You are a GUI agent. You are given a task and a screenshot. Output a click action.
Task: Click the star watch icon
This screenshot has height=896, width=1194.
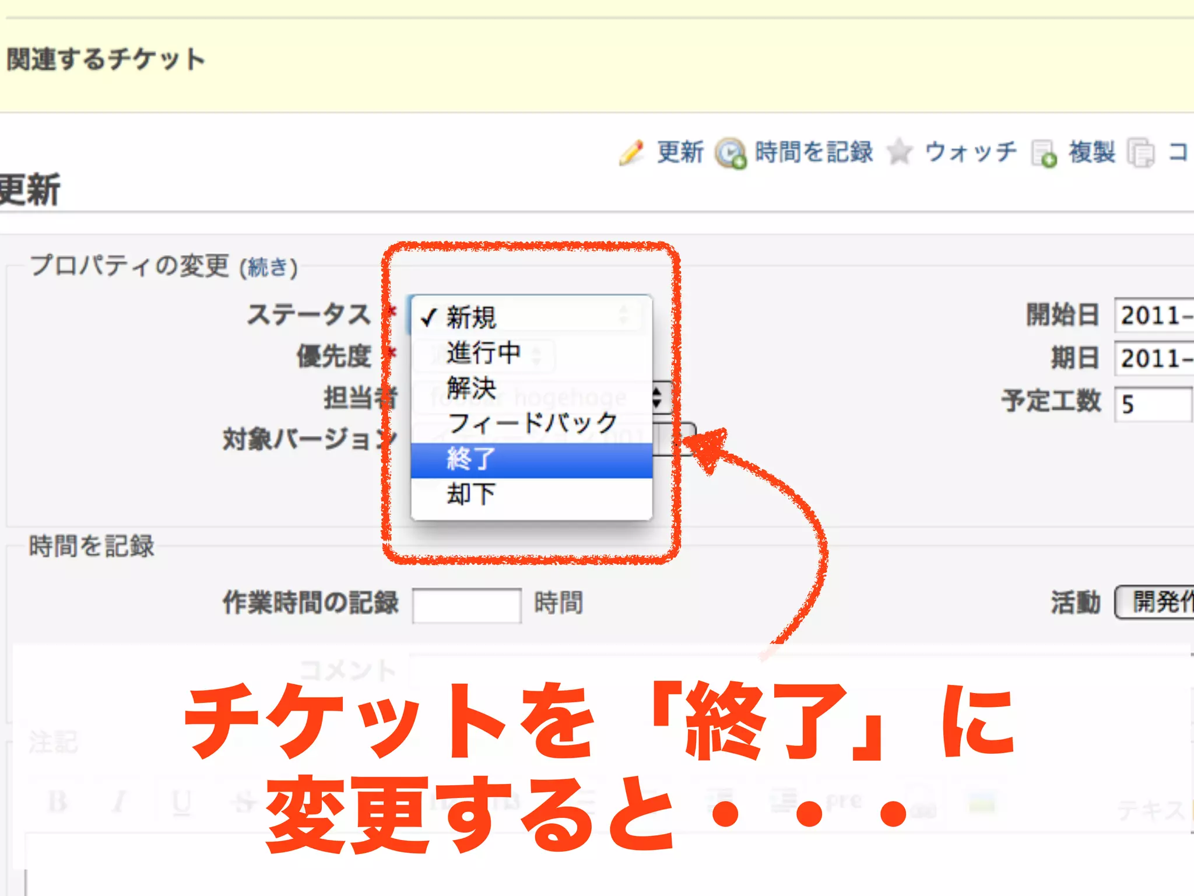(900, 152)
